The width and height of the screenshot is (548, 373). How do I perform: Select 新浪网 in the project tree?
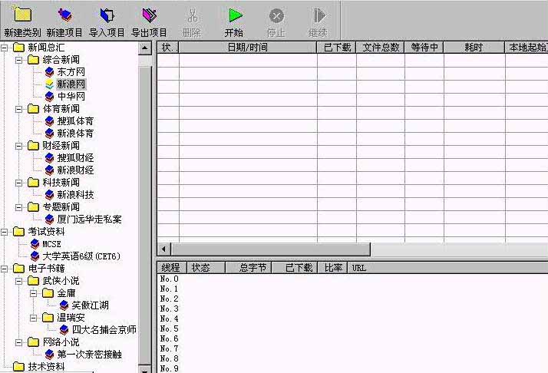point(71,84)
